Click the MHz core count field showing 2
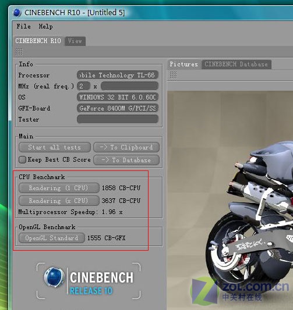The image size is (293, 310). pos(83,86)
